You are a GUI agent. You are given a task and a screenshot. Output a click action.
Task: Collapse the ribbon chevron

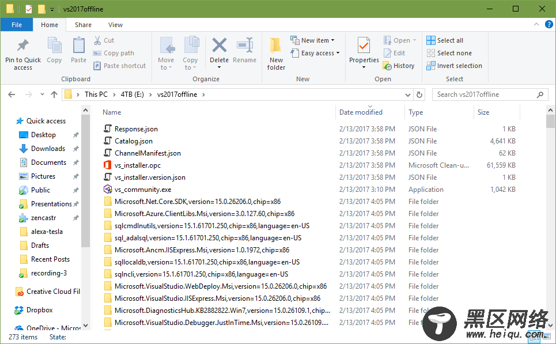[536, 24]
